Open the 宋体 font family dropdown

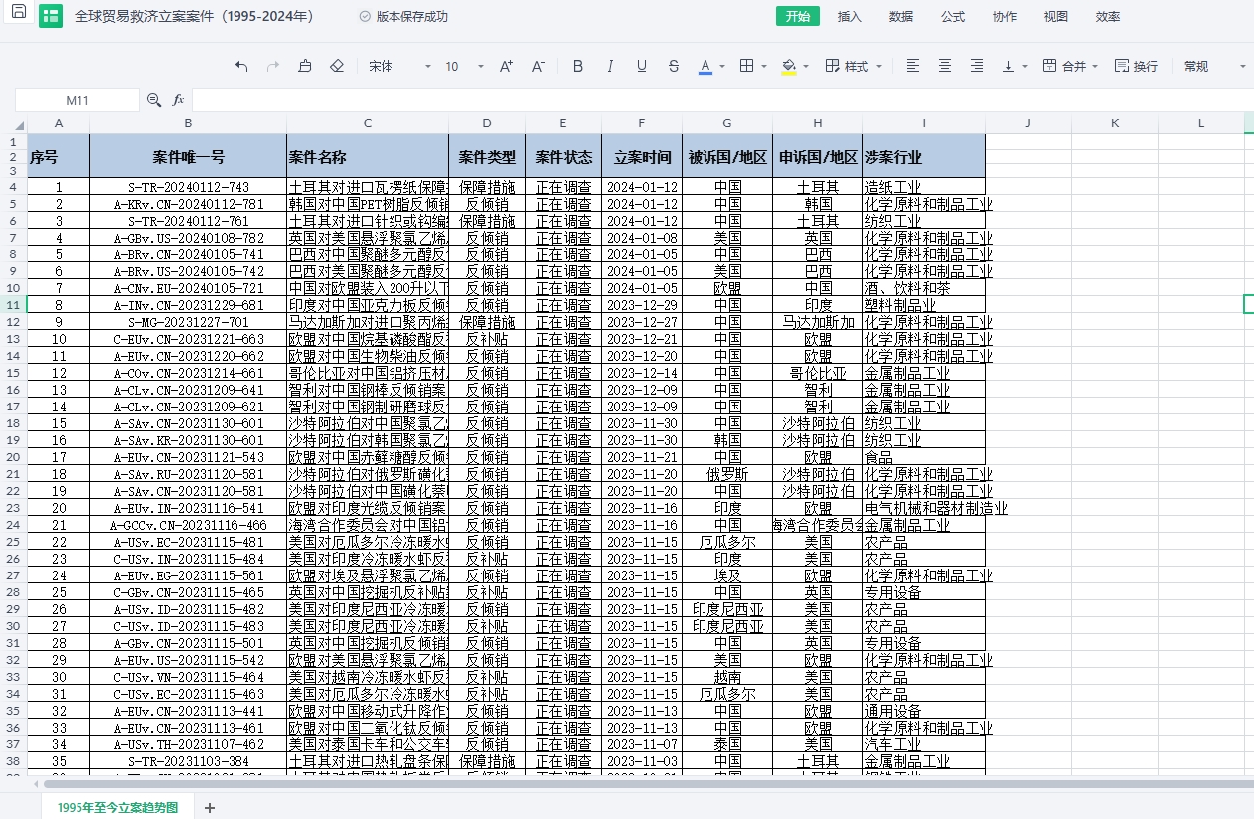coord(399,66)
